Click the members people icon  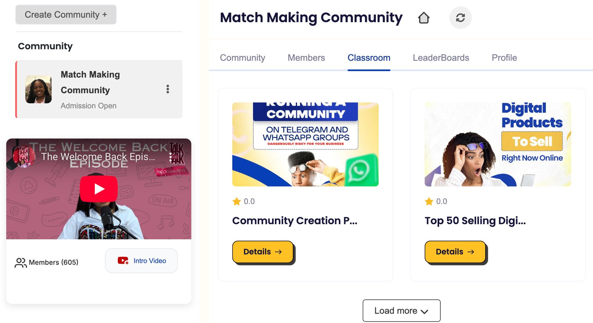click(x=20, y=262)
